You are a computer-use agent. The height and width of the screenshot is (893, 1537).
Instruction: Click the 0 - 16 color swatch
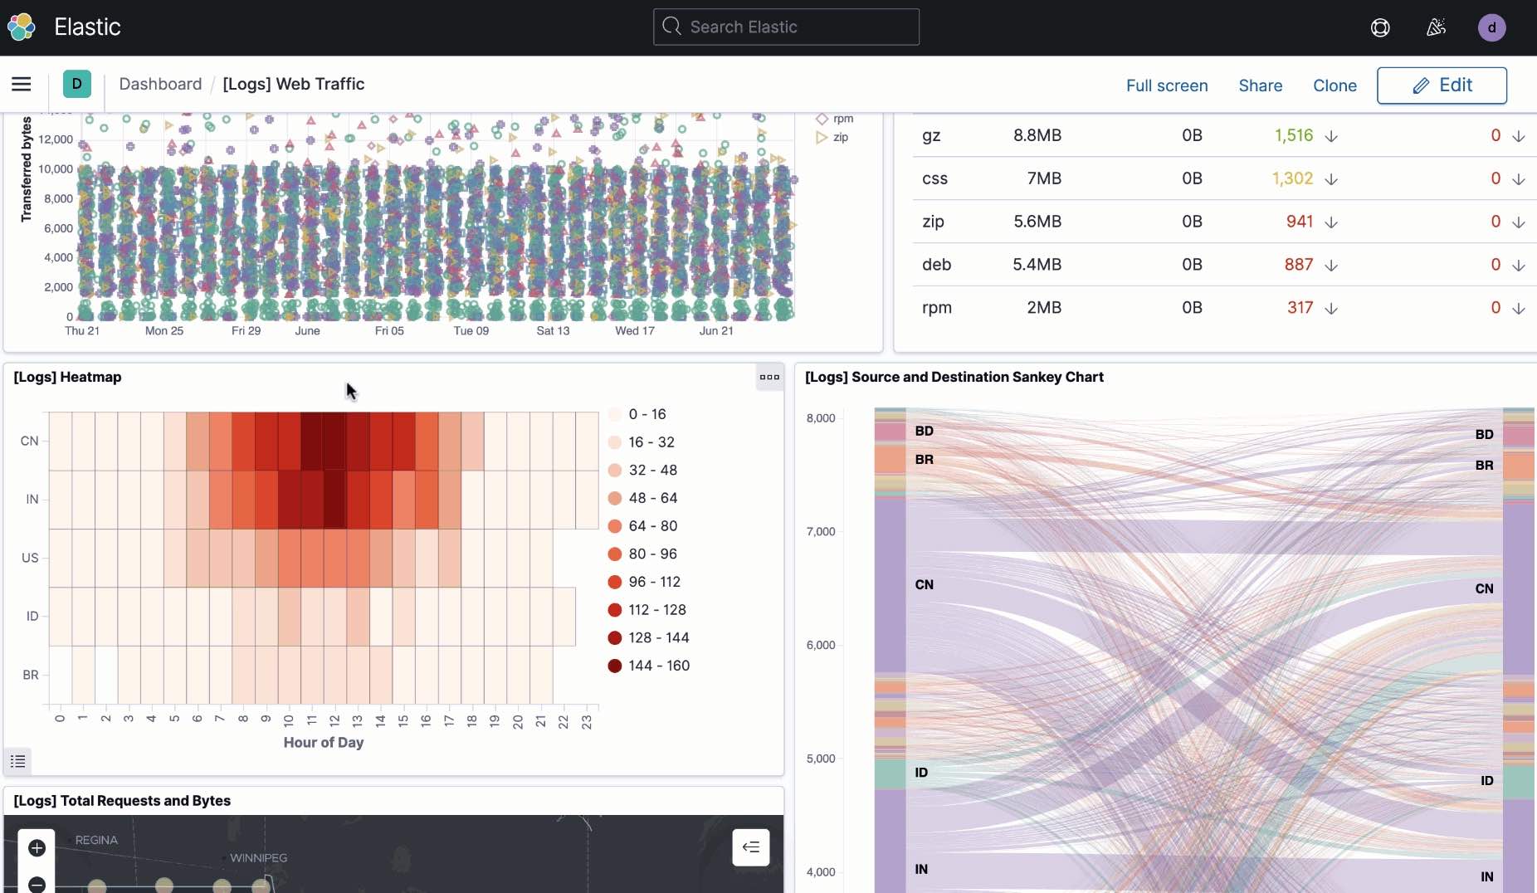[x=615, y=414]
